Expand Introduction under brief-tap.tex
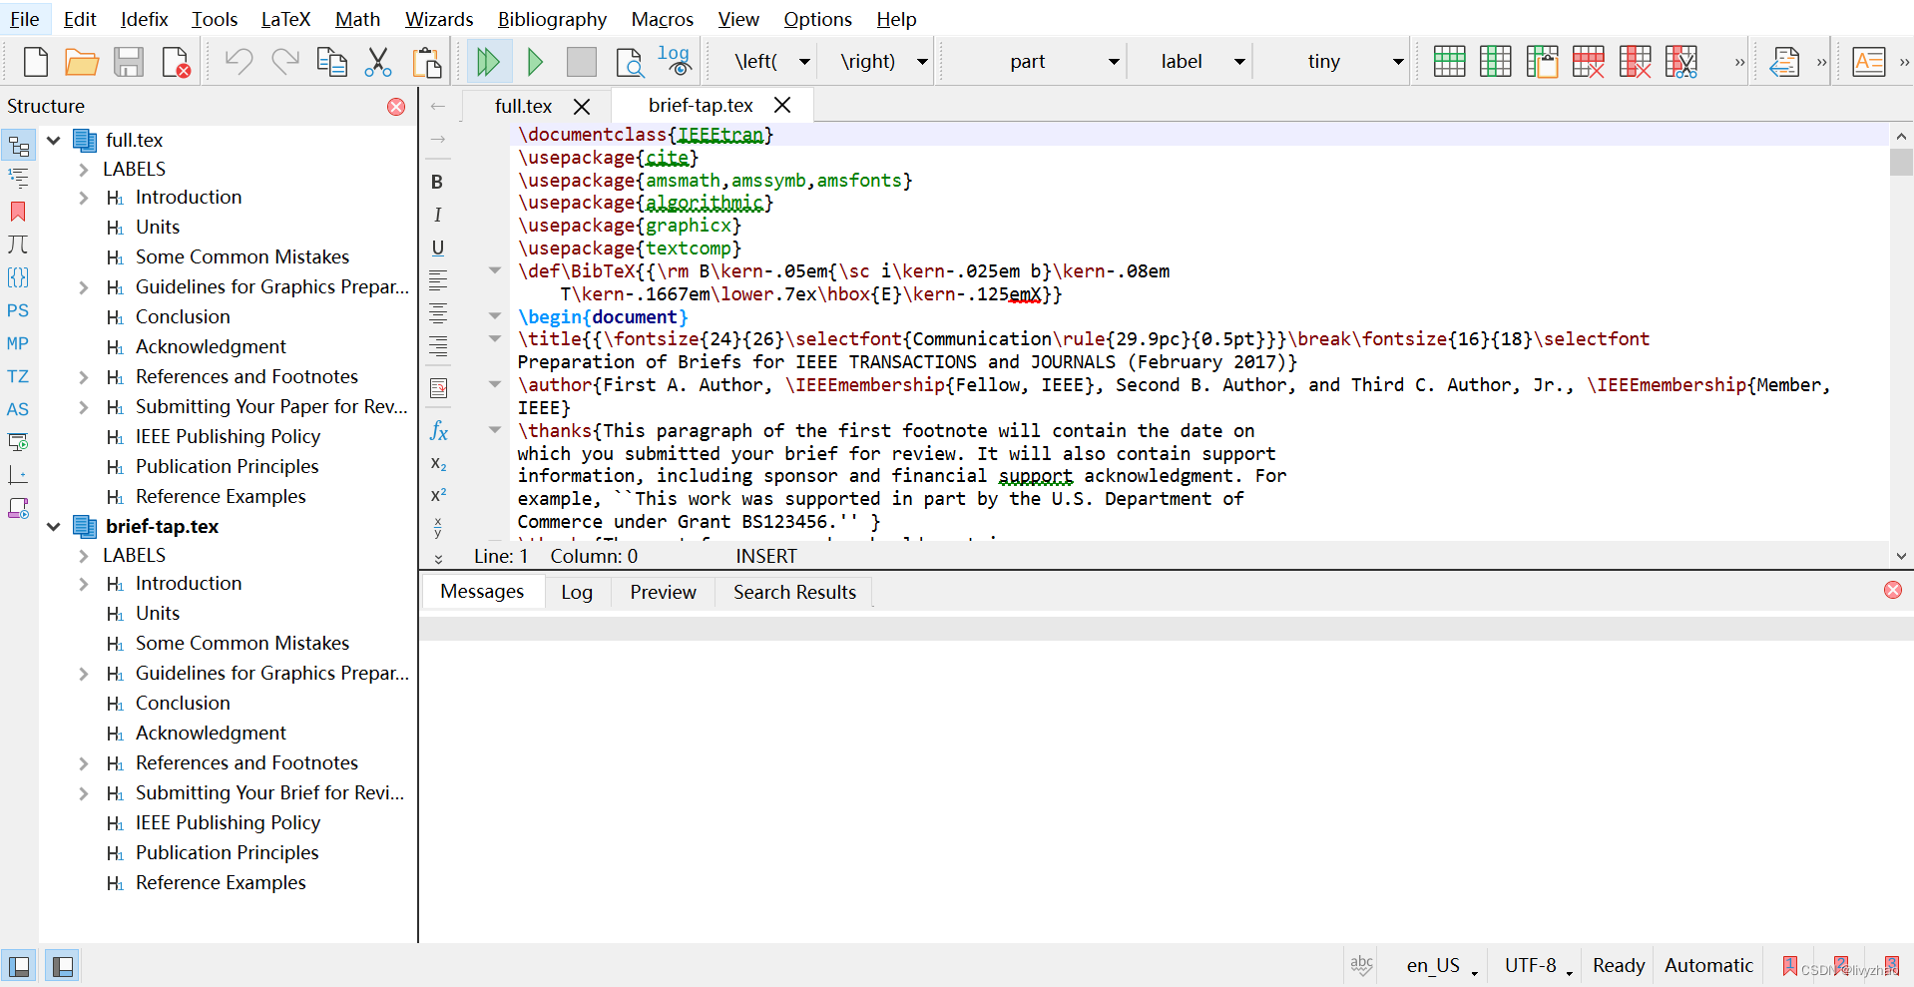The width and height of the screenshot is (1914, 987). (85, 584)
